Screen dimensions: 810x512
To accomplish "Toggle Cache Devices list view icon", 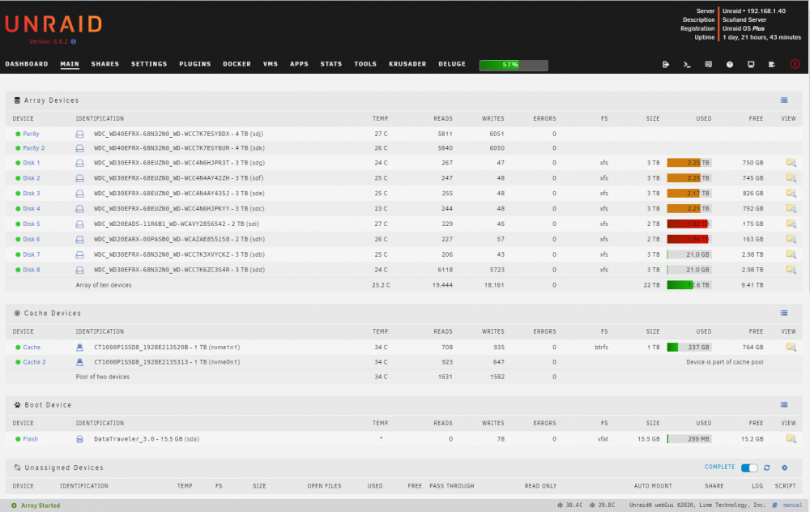I will [x=783, y=313].
